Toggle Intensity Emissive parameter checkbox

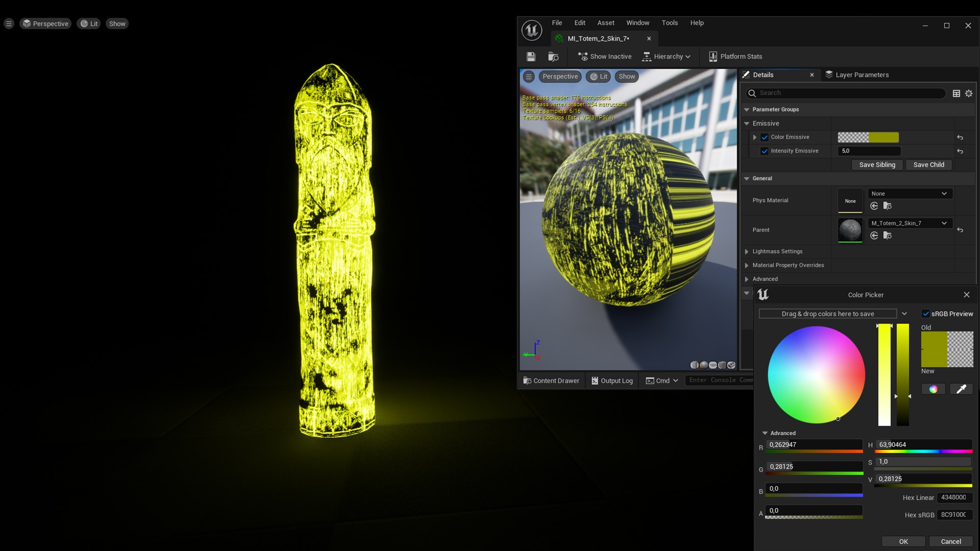(x=765, y=151)
